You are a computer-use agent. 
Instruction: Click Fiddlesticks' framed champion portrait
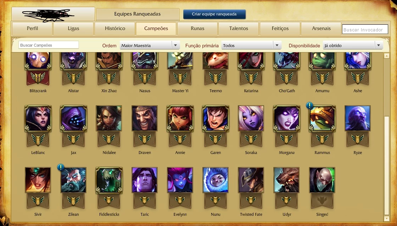(109, 180)
